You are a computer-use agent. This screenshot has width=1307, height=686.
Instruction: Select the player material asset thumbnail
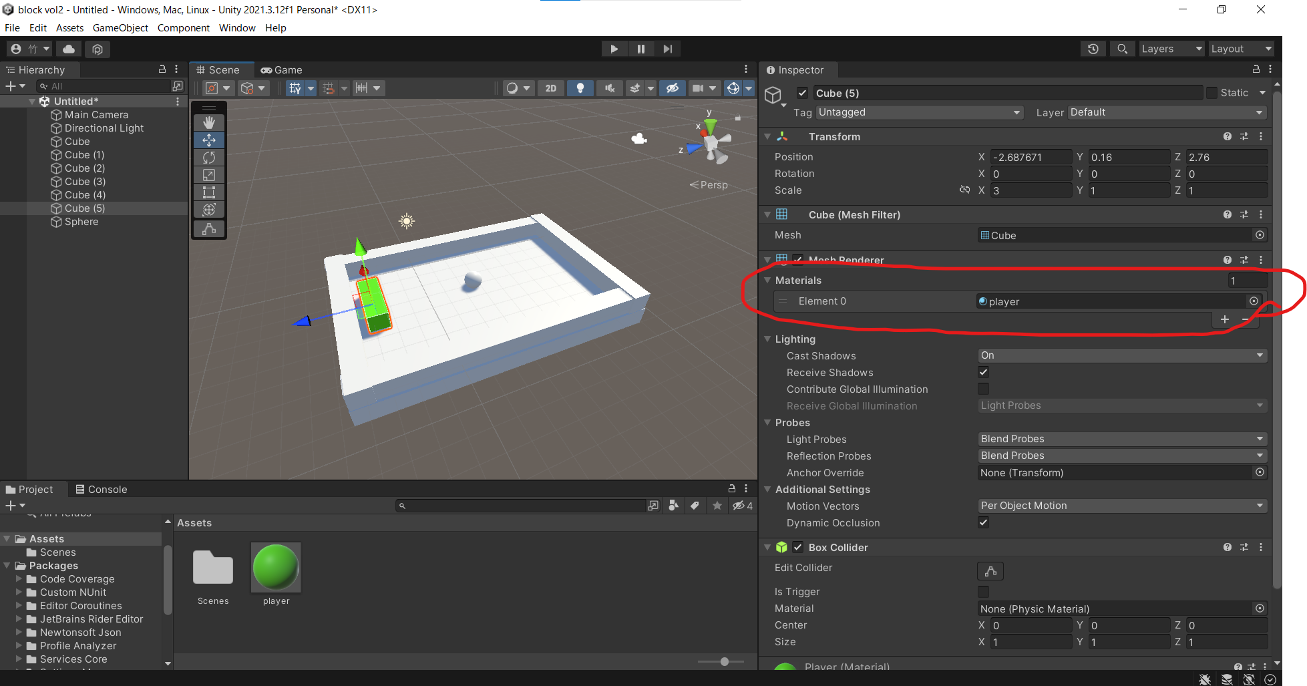click(276, 567)
